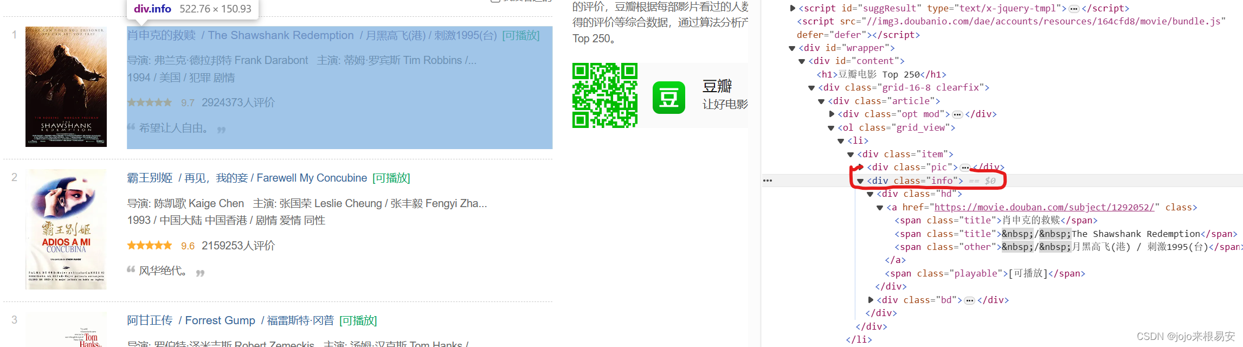Image resolution: width=1243 pixels, height=347 pixels.
Task: Click the quote 风华绝代。
Action: (164, 271)
